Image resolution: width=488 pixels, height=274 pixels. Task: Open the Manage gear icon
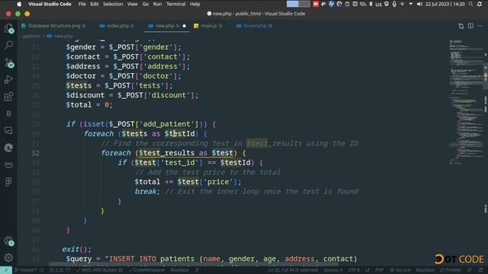[8, 257]
